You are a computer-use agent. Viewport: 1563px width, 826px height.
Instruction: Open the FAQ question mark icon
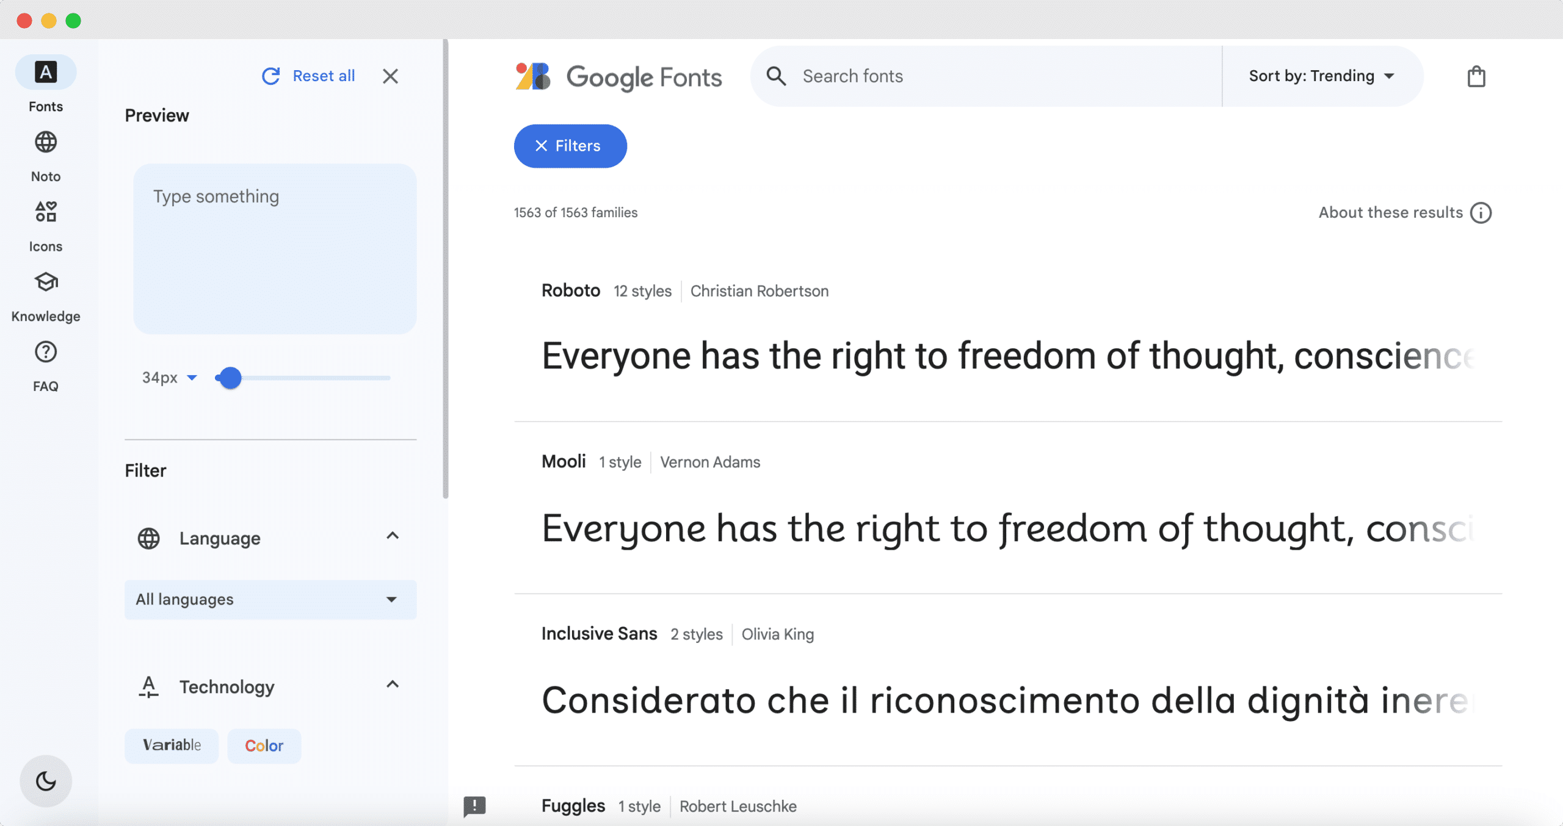click(x=46, y=352)
